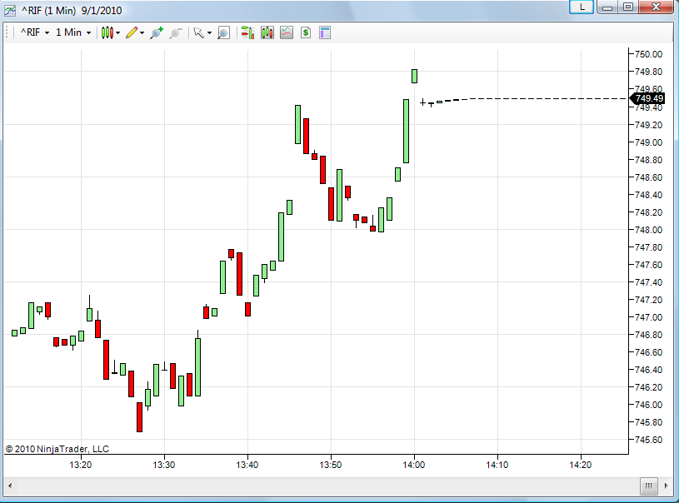
Task: Click the 13:40 time axis label
Action: pyautogui.click(x=247, y=465)
